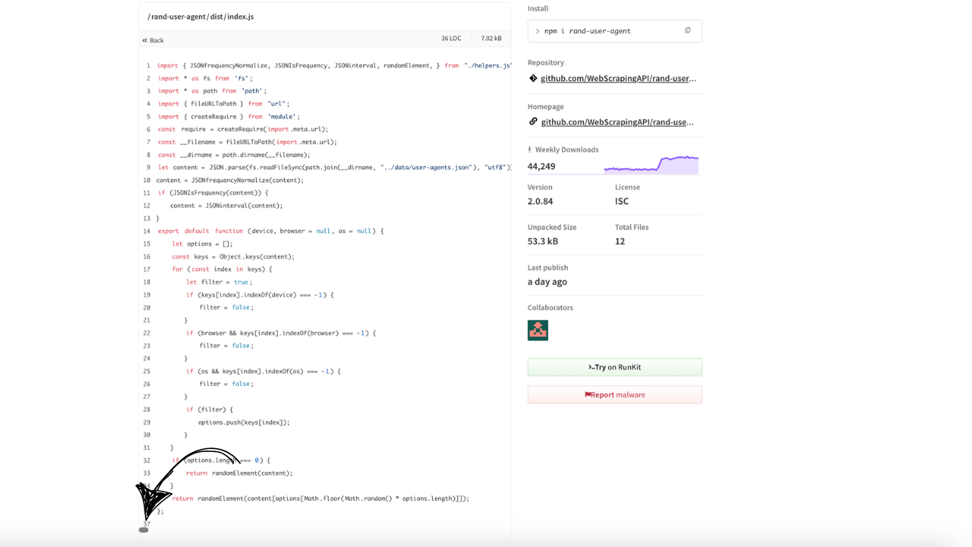Click the ISC license text
The width and height of the screenshot is (972, 547).
tap(622, 201)
